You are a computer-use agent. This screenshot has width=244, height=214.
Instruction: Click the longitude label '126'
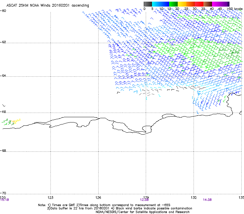click(x=98, y=198)
